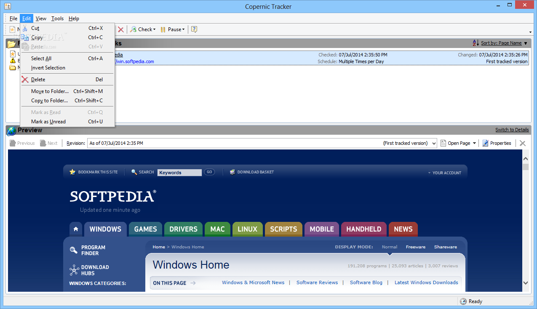Screen dimensions: 537x309
Task: Click the toolbar overflow arrow at right edge
Action: tap(530, 32)
